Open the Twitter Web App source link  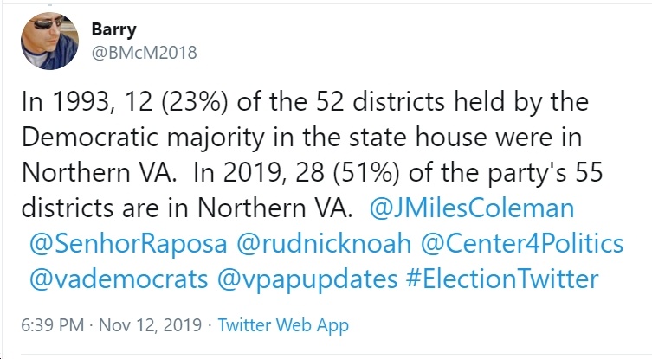point(283,325)
